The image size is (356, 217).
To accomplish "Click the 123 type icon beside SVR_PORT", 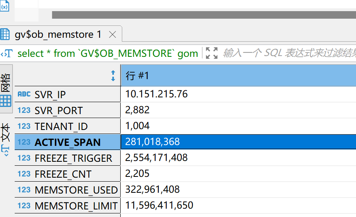I will [24, 110].
